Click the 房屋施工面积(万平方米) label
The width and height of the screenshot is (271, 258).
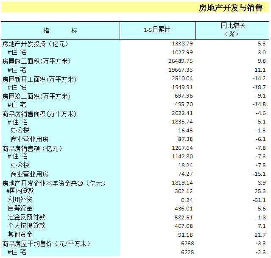[x=36, y=61]
